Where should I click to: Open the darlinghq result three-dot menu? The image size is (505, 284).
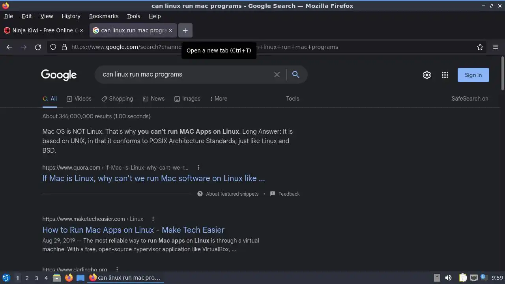click(x=117, y=270)
